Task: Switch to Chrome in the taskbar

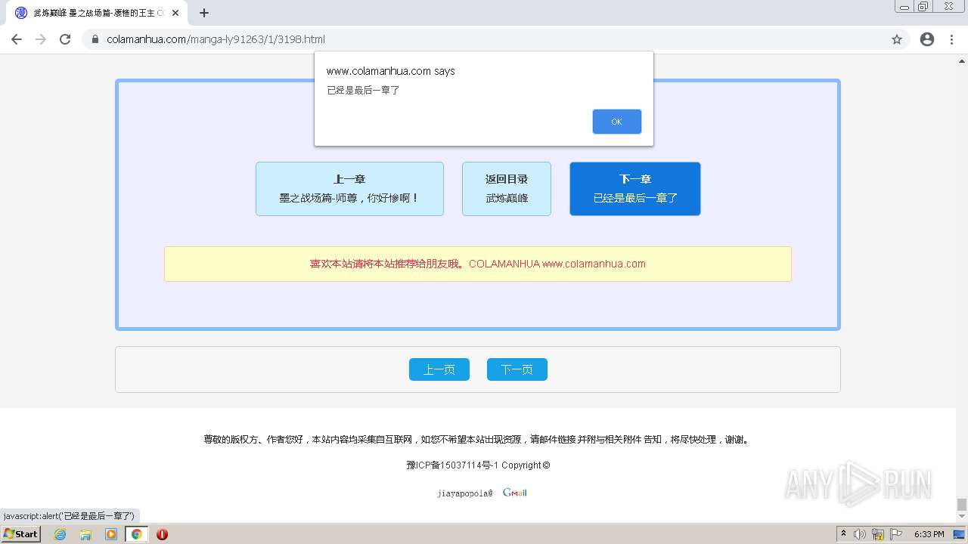Action: tap(136, 534)
